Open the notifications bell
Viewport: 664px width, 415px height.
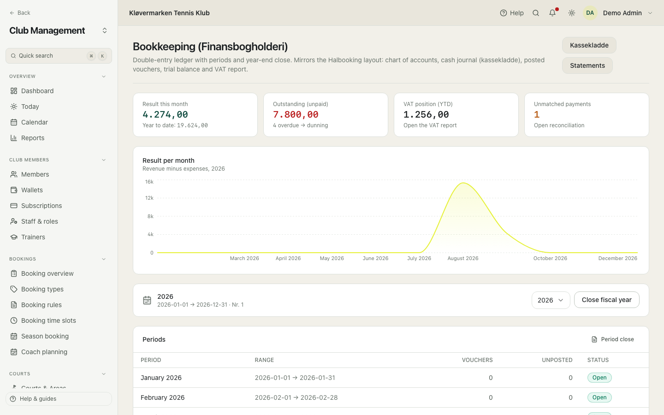click(x=552, y=13)
